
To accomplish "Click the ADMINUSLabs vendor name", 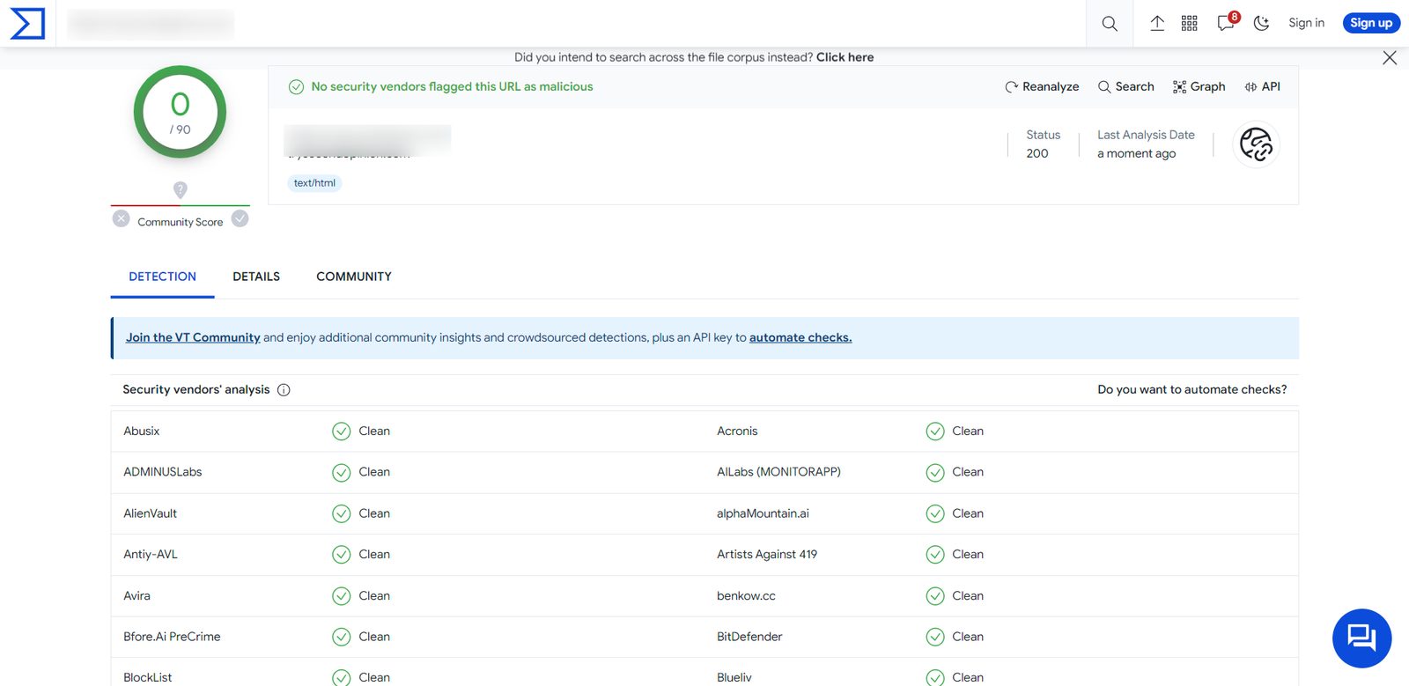I will pyautogui.click(x=162, y=472).
